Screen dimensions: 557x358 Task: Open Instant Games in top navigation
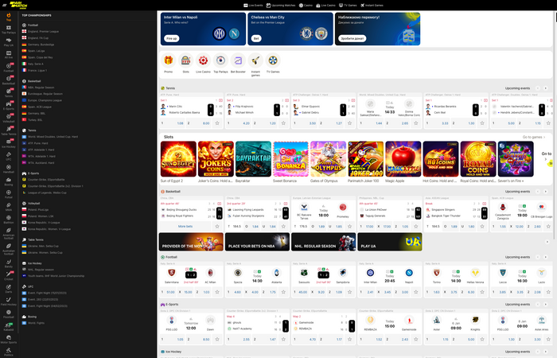tap(372, 6)
